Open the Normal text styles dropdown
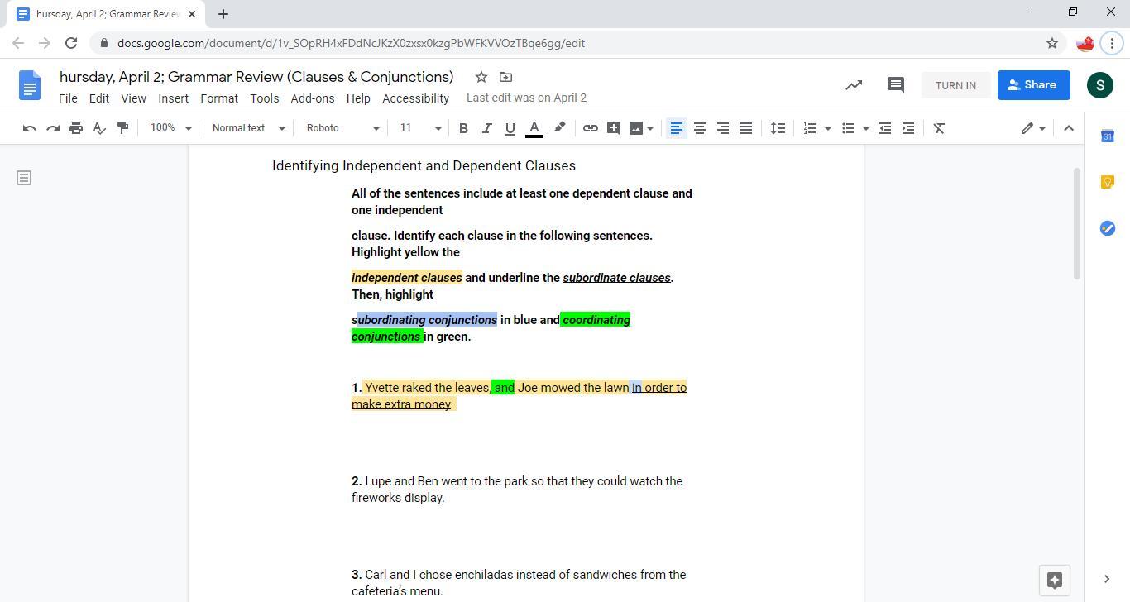Image resolution: width=1130 pixels, height=602 pixels. click(x=248, y=128)
